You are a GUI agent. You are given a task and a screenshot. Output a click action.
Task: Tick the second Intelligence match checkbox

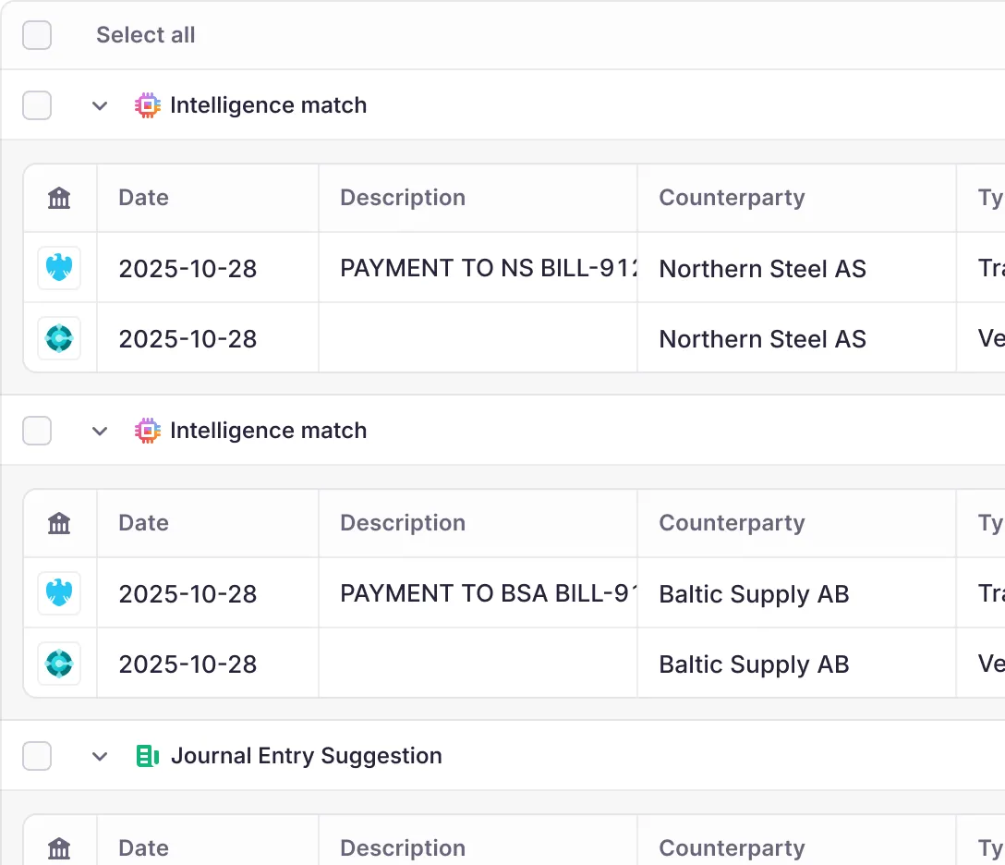tap(37, 431)
